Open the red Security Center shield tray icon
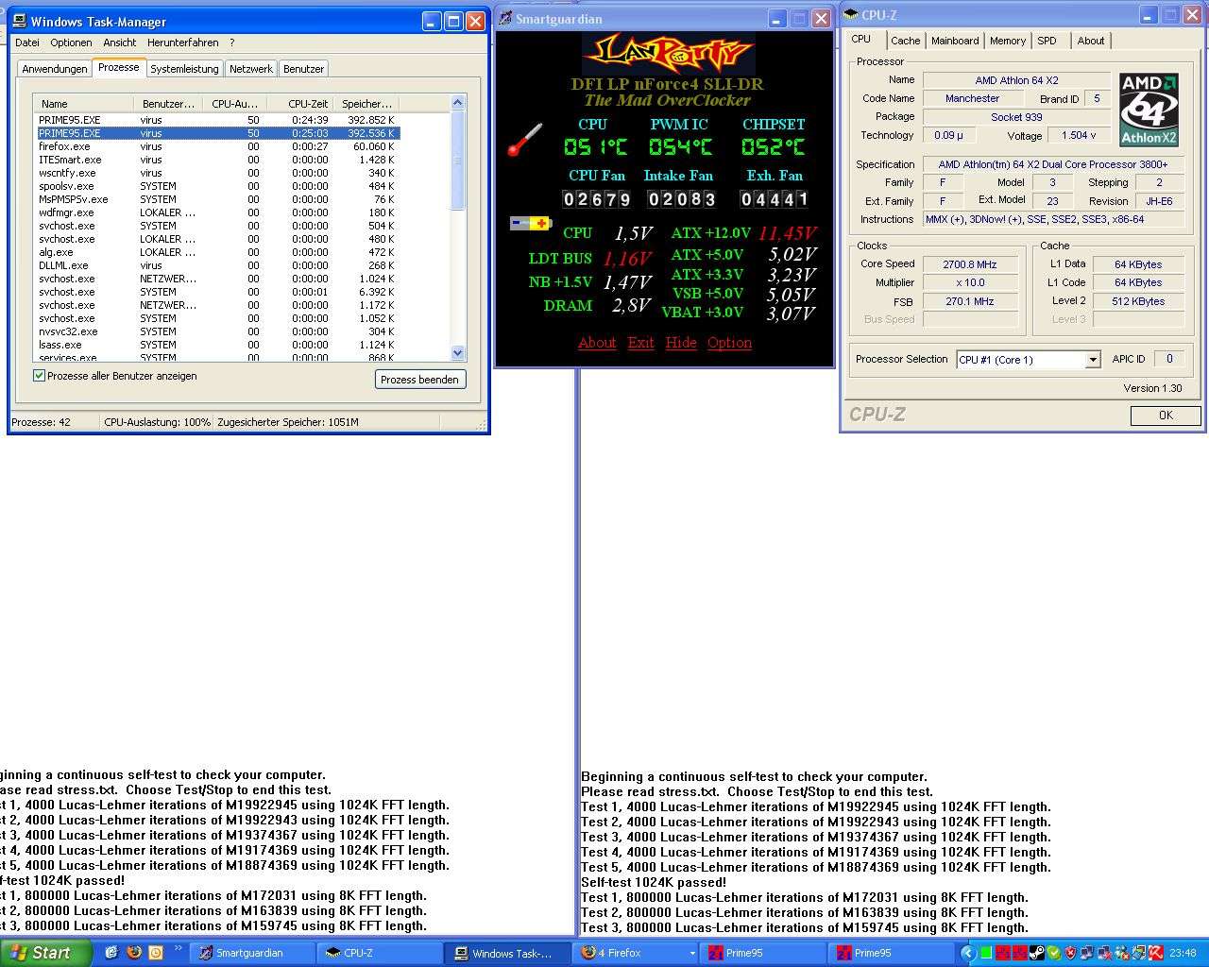1209x967 pixels. (x=1070, y=953)
